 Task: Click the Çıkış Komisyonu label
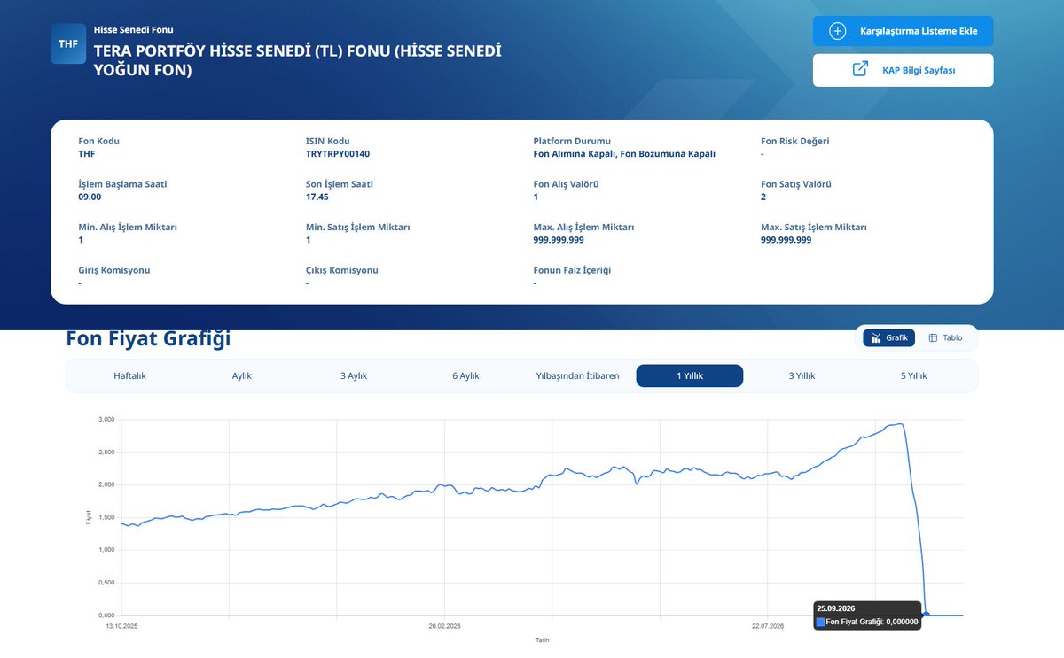click(342, 270)
